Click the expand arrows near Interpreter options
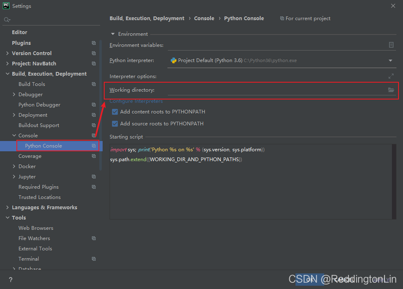 click(391, 76)
